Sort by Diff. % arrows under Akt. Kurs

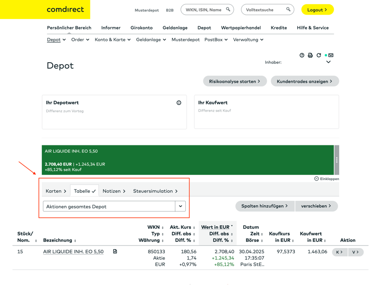pyautogui.click(x=194, y=241)
